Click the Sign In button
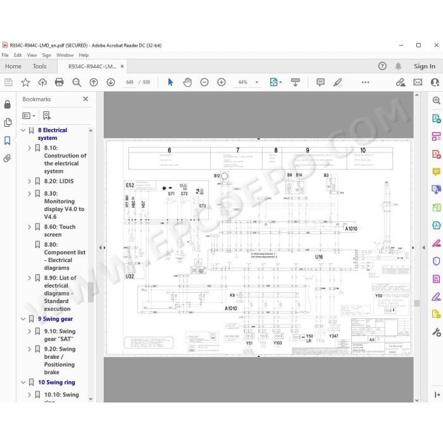443x443 pixels. (425, 66)
